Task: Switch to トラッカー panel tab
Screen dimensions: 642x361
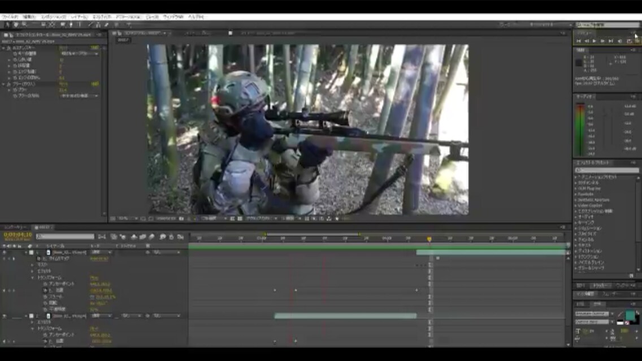Action: [600, 286]
